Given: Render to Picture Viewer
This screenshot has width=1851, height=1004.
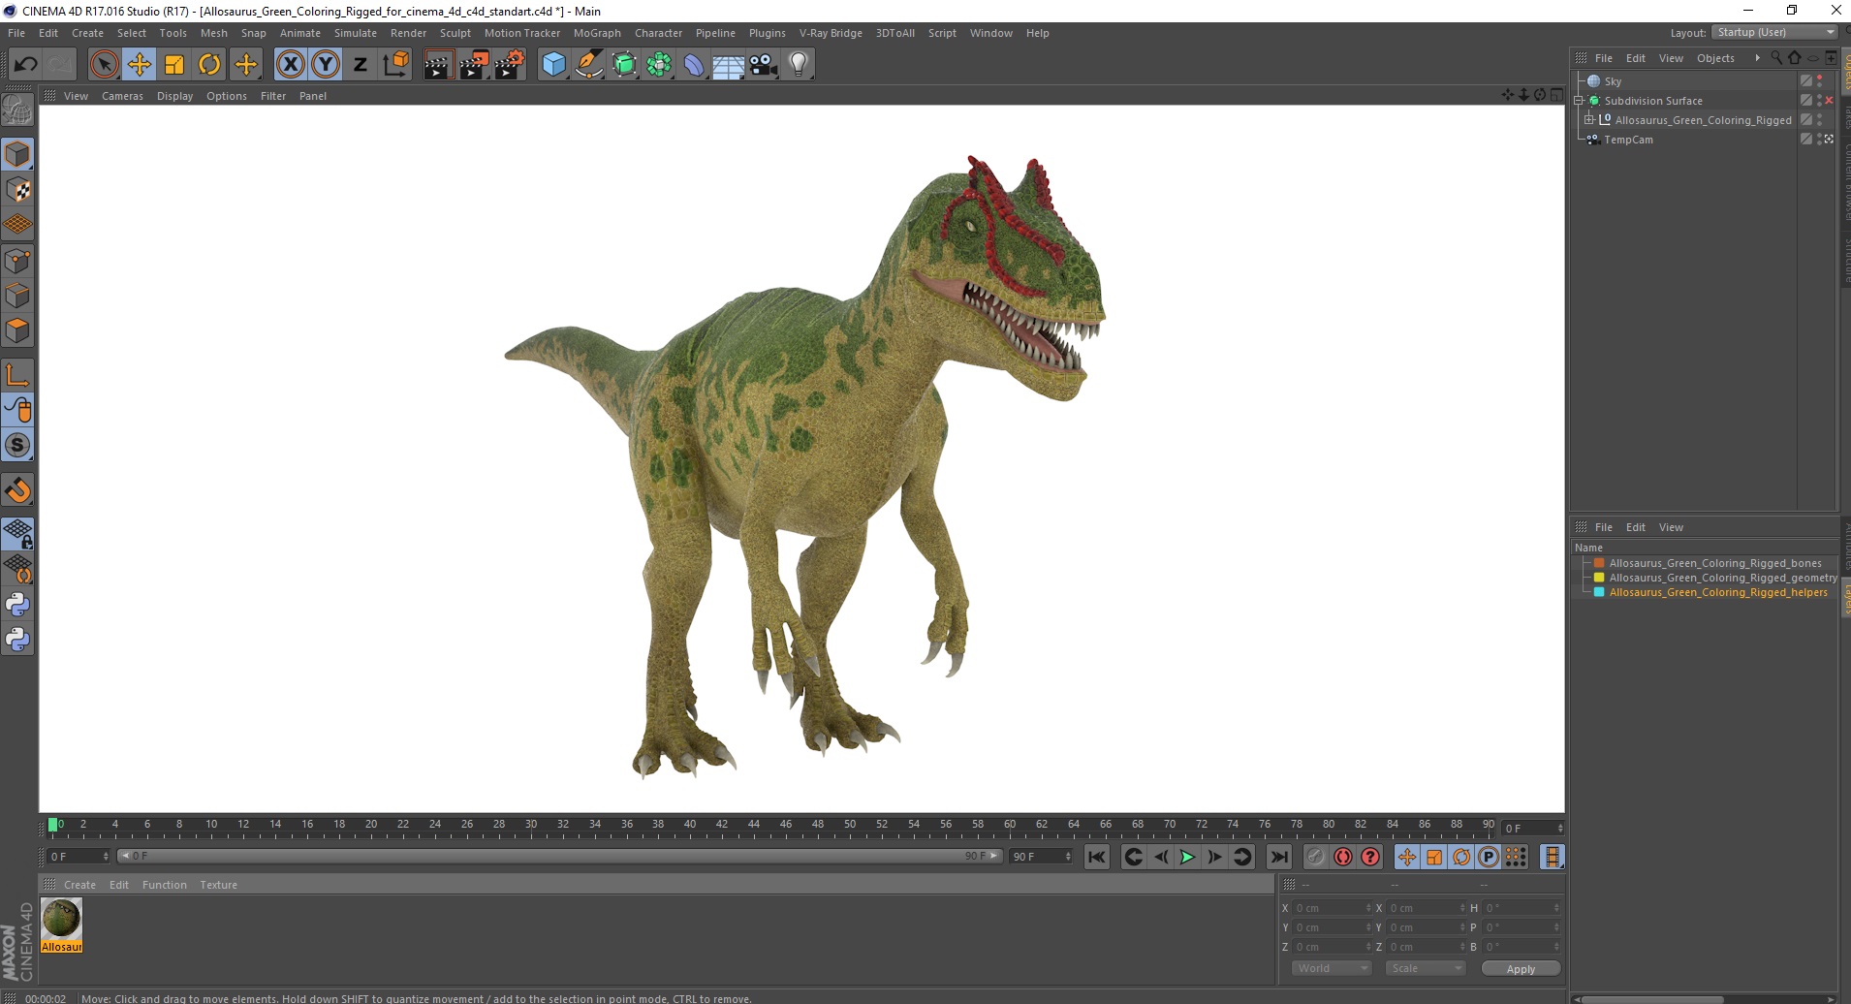Looking at the screenshot, I should tap(474, 65).
